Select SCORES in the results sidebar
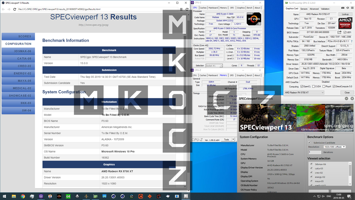This screenshot has width=355, height=200. point(18,36)
